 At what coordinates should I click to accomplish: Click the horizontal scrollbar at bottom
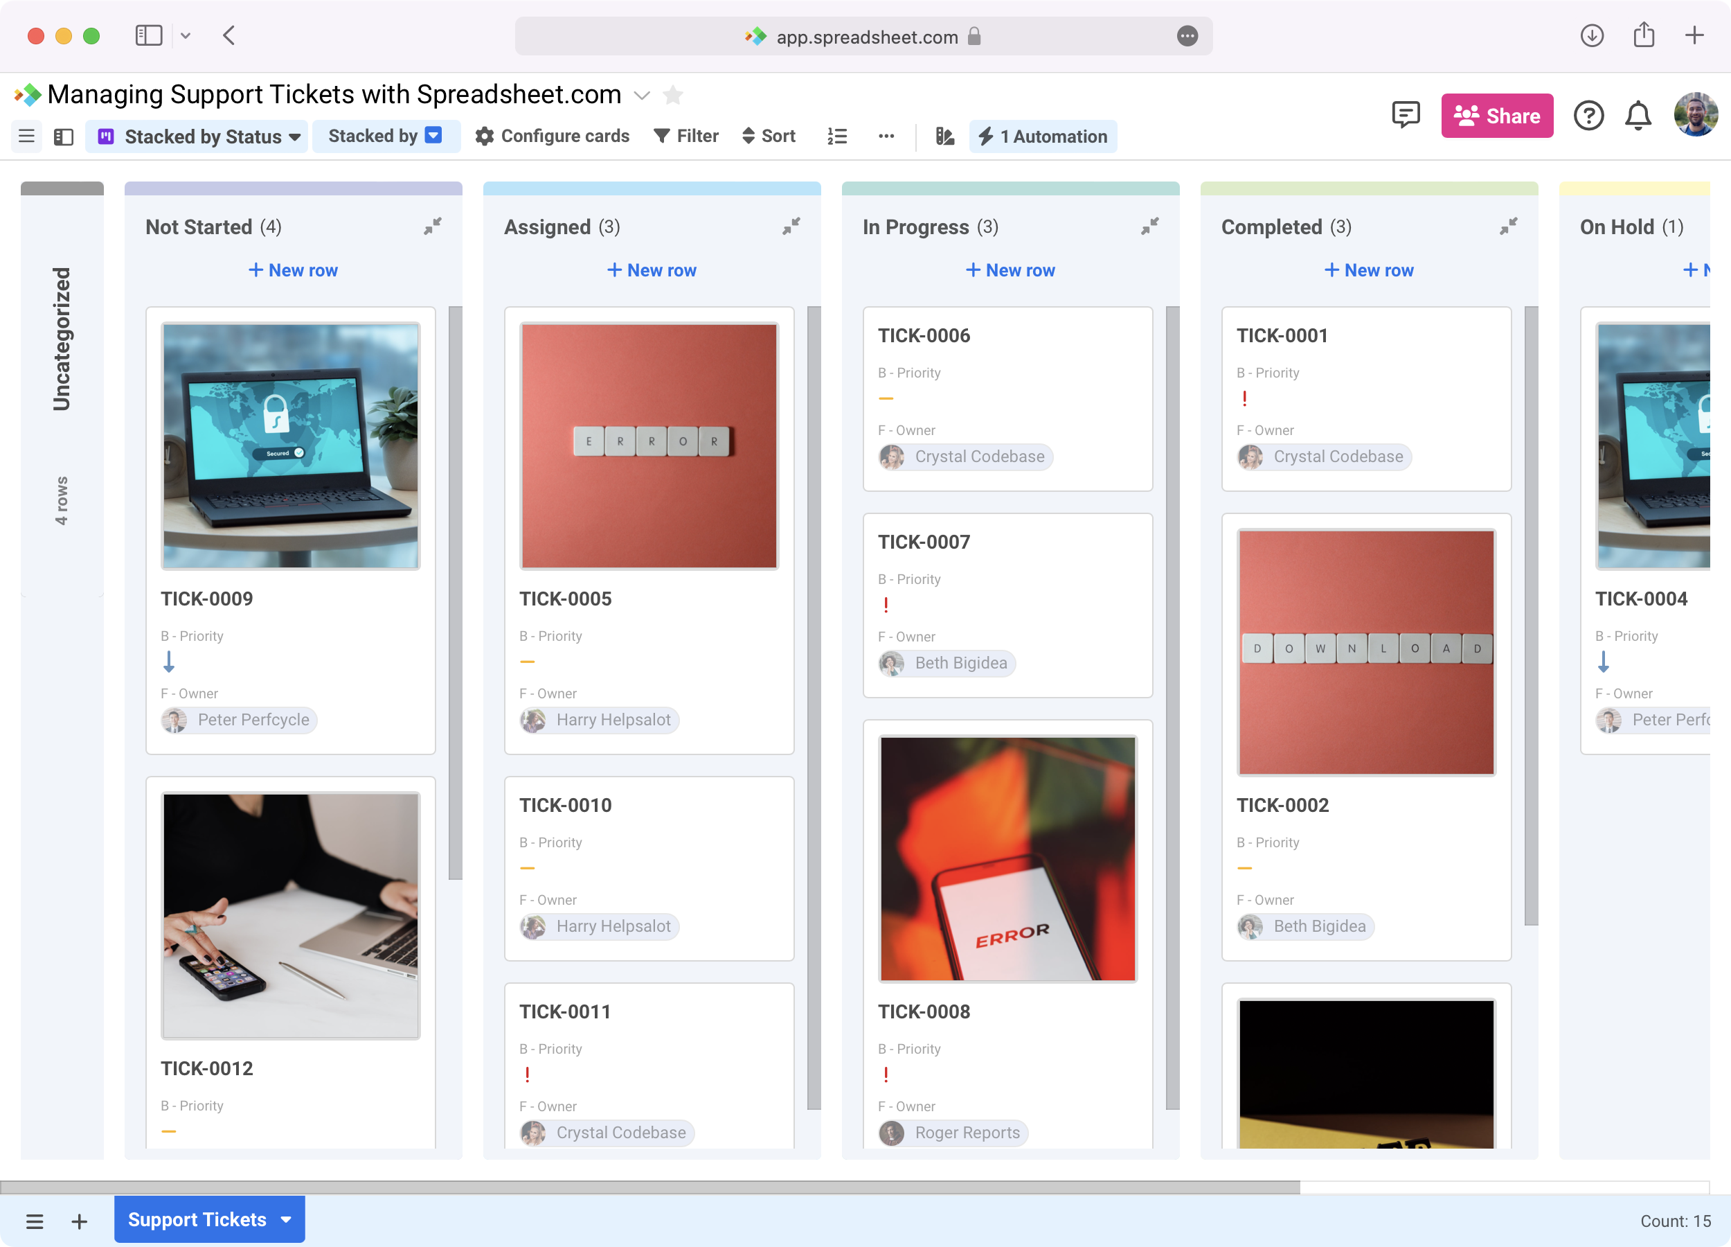click(x=649, y=1187)
